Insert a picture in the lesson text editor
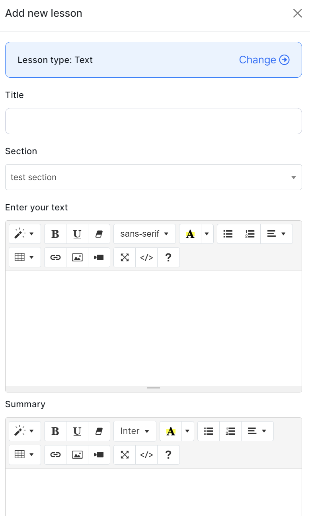 77,257
